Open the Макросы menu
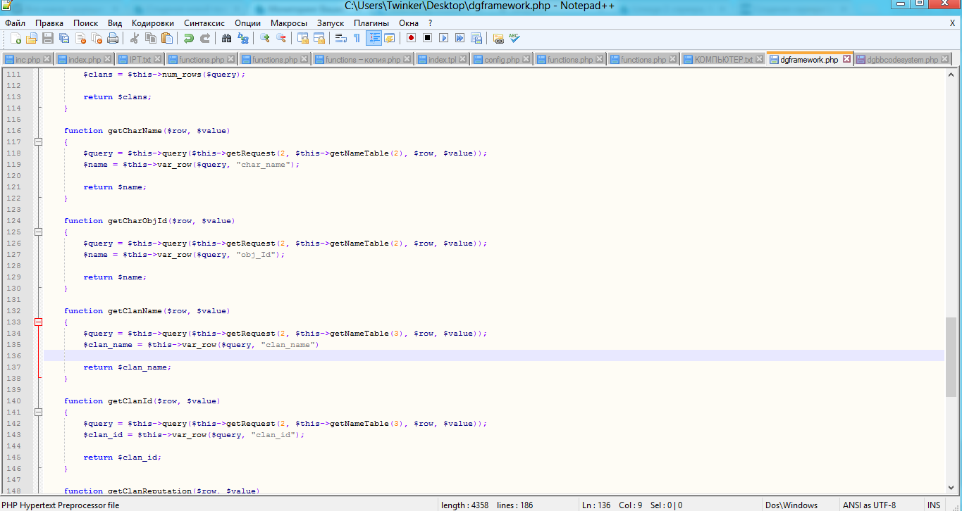Screen dimensions: 962x511 point(289,23)
